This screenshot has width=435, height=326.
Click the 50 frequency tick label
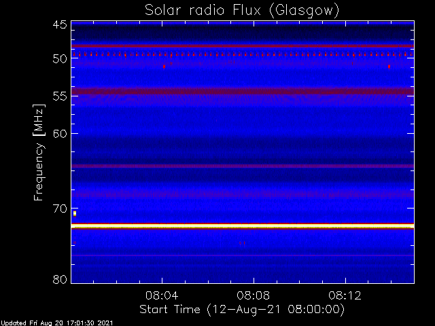(x=60, y=59)
